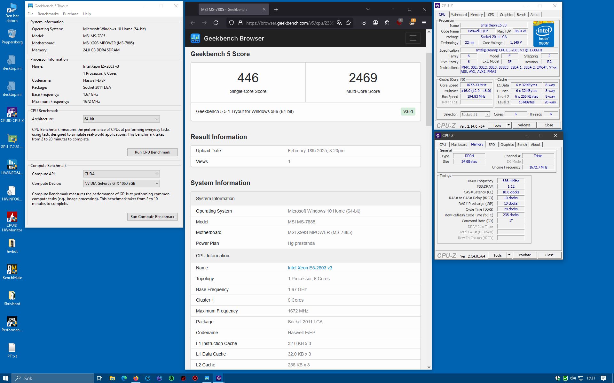614x383 pixels.
Task: Click Close button in lower CPU-Z window
Action: point(549,255)
